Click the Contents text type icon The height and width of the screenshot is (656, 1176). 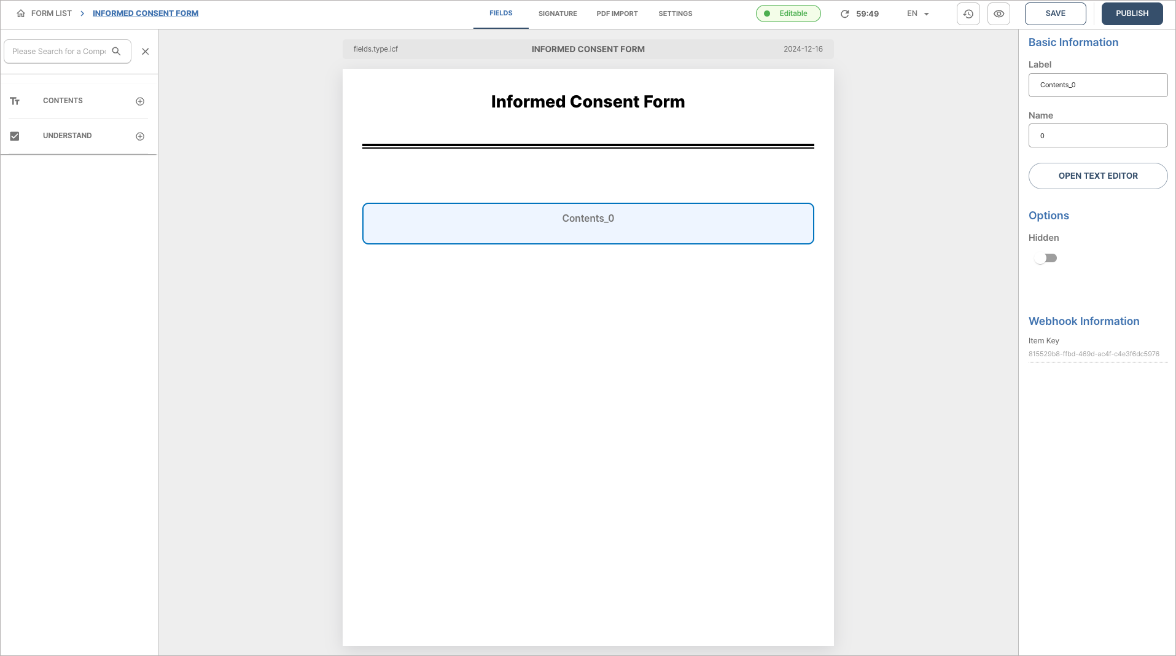click(15, 101)
